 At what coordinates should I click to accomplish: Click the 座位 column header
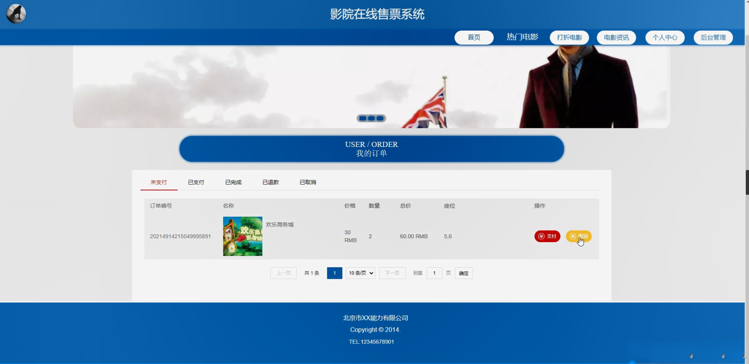tap(450, 206)
